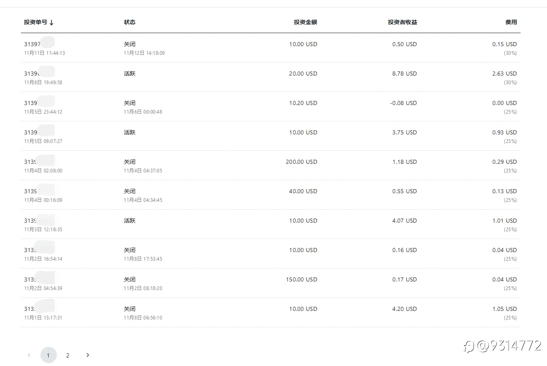Viewport: 547px width, 366px height.
Task: Click the 2.63 USD fee amount
Action: click(x=504, y=74)
